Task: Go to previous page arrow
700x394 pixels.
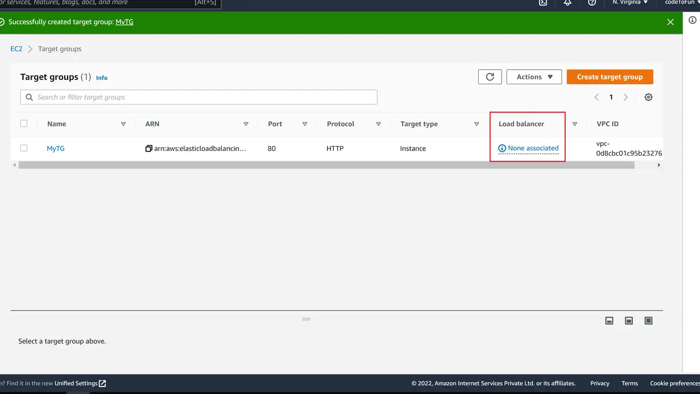Action: click(x=596, y=97)
